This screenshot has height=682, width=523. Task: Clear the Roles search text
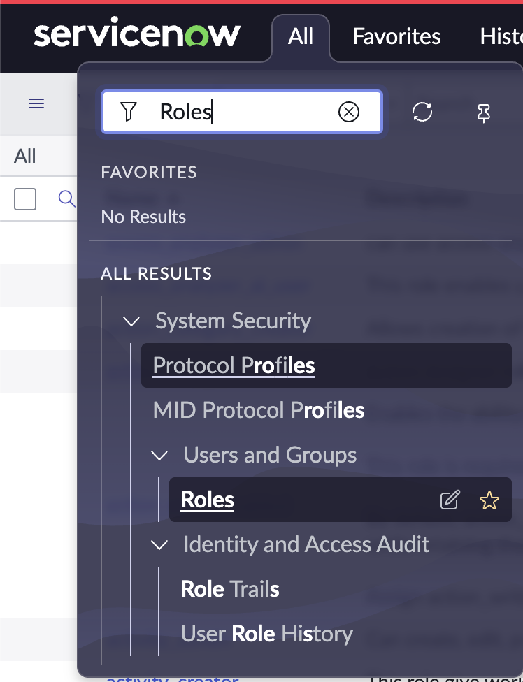(348, 112)
